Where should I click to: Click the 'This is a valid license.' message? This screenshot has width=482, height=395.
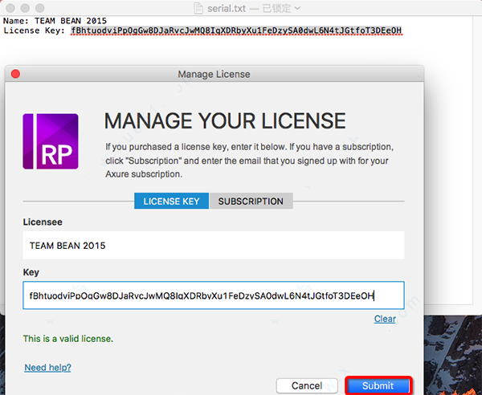[68, 339]
